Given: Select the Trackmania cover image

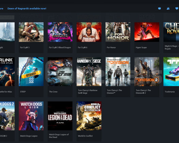Looking at the screenshot, I should point(171,71).
